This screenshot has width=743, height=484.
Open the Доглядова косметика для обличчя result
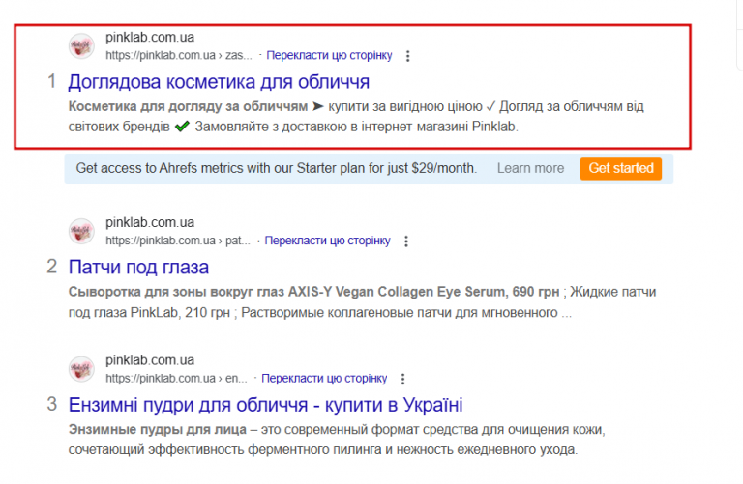tap(219, 82)
